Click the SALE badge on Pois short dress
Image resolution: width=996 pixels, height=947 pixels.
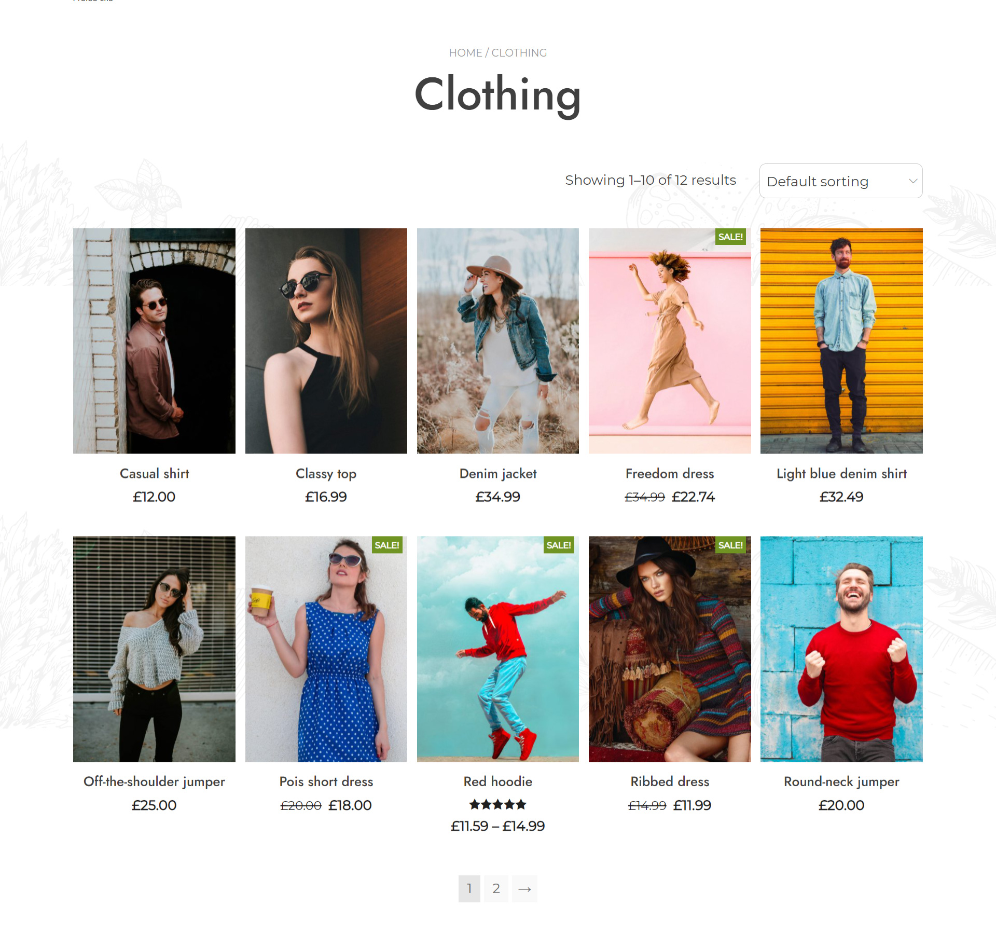click(387, 545)
